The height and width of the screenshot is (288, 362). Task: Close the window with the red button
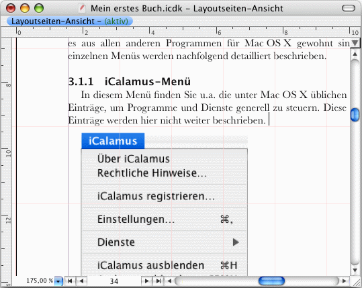point(11,8)
